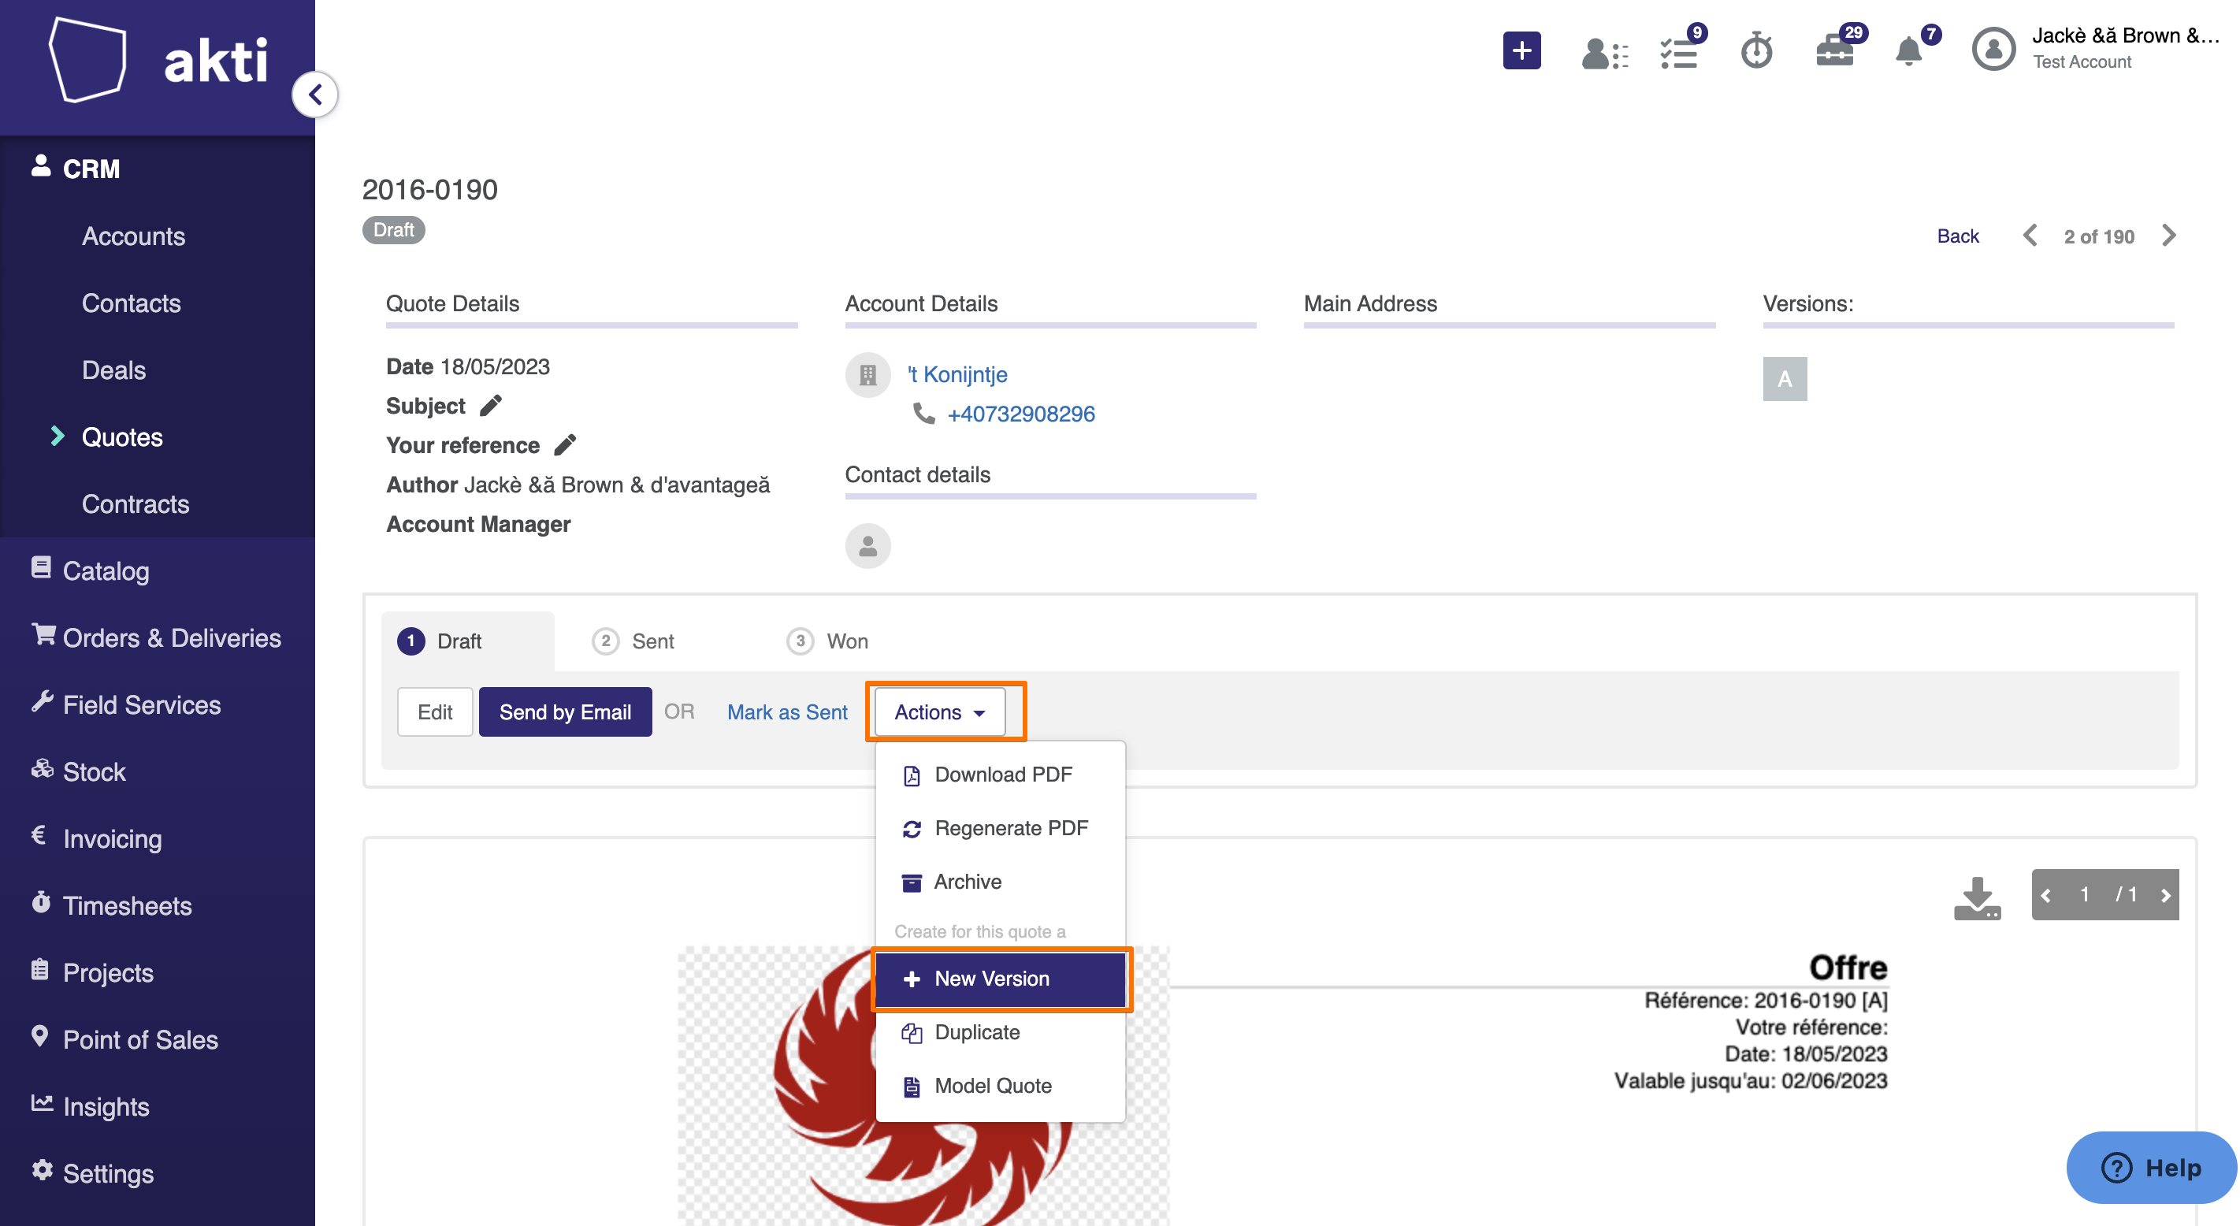This screenshot has width=2240, height=1226.
Task: Go to previous quote with left chevron
Action: (x=2030, y=236)
